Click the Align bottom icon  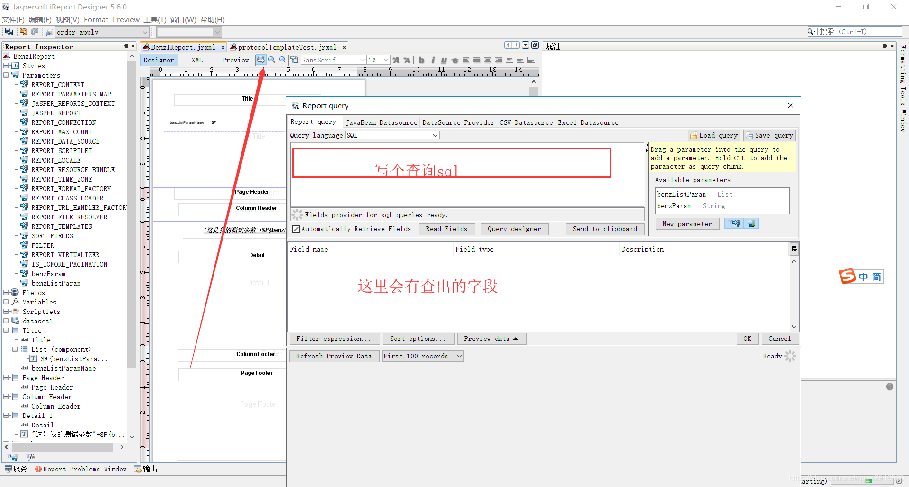tap(531, 60)
